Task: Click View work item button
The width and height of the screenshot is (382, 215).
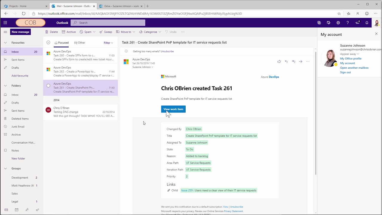Action: [x=173, y=109]
